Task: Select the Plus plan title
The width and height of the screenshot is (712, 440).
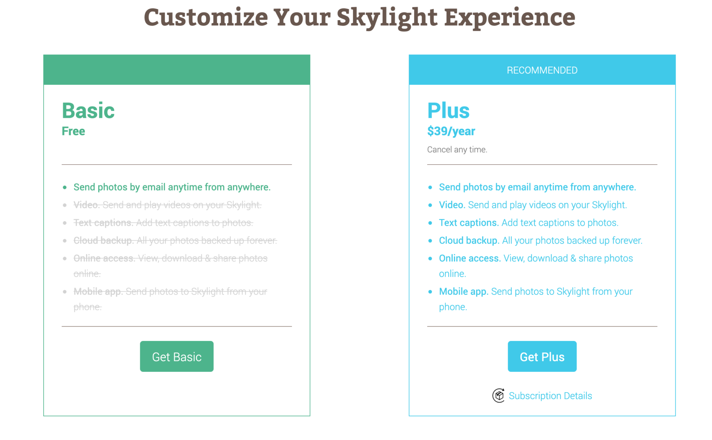Action: click(449, 110)
